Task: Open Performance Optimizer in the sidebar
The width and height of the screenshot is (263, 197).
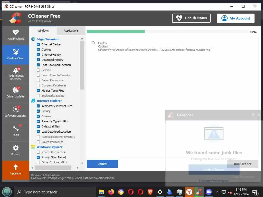Action: point(16,74)
